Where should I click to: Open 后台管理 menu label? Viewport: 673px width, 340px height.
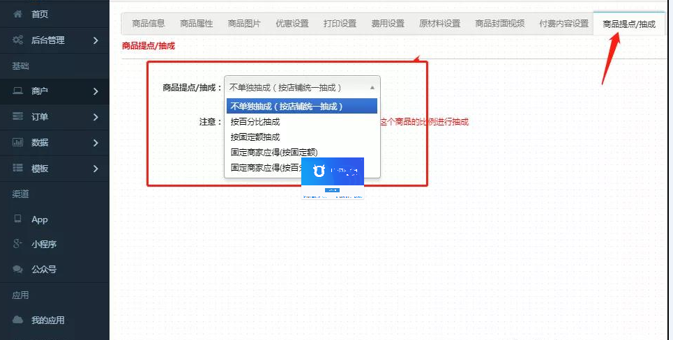coord(48,40)
